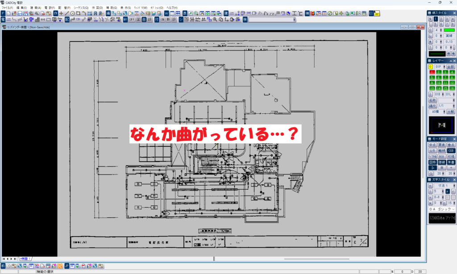Toggle the 隠線 hidden line mode
Screen dimensions: 457x274
click(x=442, y=162)
